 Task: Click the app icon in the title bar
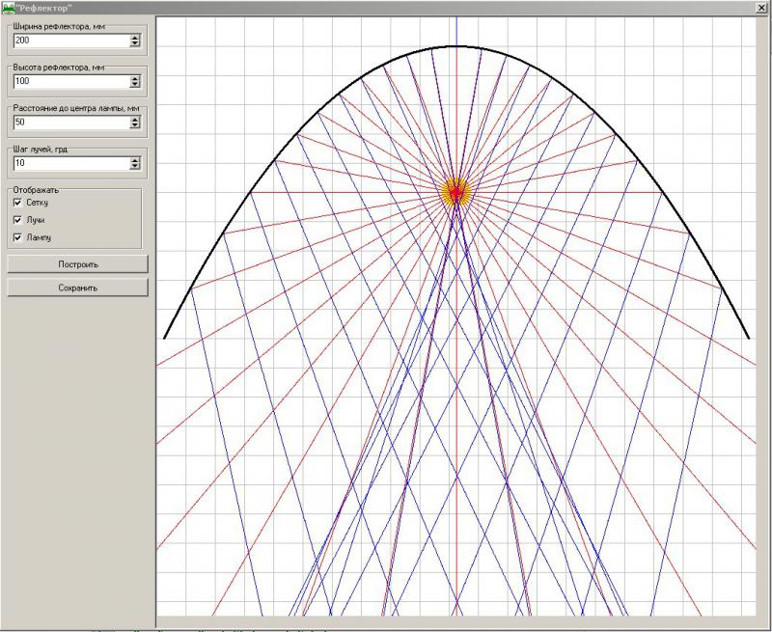(x=8, y=7)
